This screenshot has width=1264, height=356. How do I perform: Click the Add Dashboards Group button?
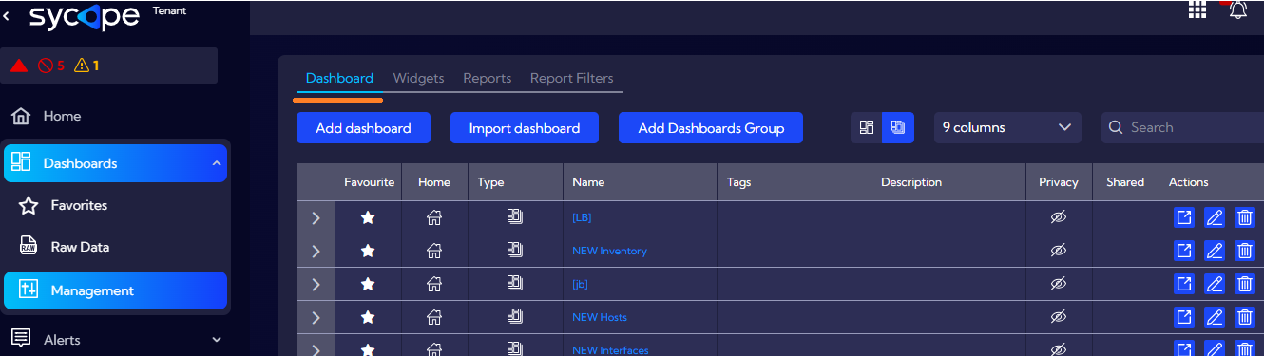click(x=711, y=128)
